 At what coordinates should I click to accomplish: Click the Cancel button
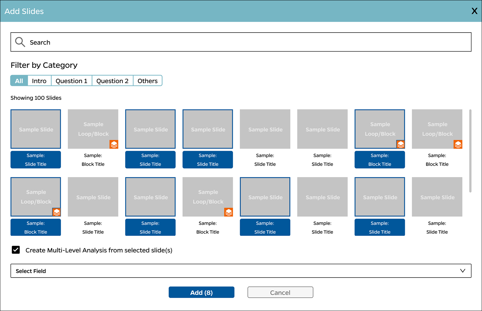(x=280, y=292)
